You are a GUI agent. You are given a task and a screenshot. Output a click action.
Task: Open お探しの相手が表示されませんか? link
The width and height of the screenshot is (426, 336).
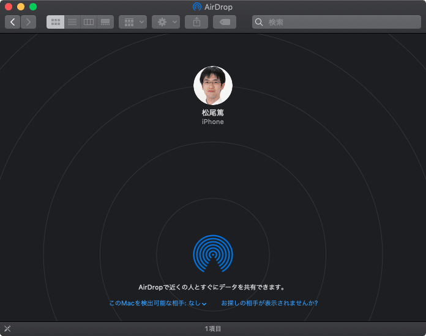269,303
